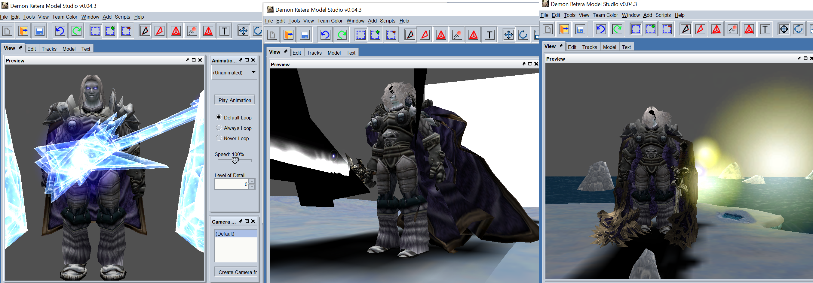813x283 pixels.
Task: Choose plain Select rectangle tool in left window
Action: pyautogui.click(x=95, y=31)
